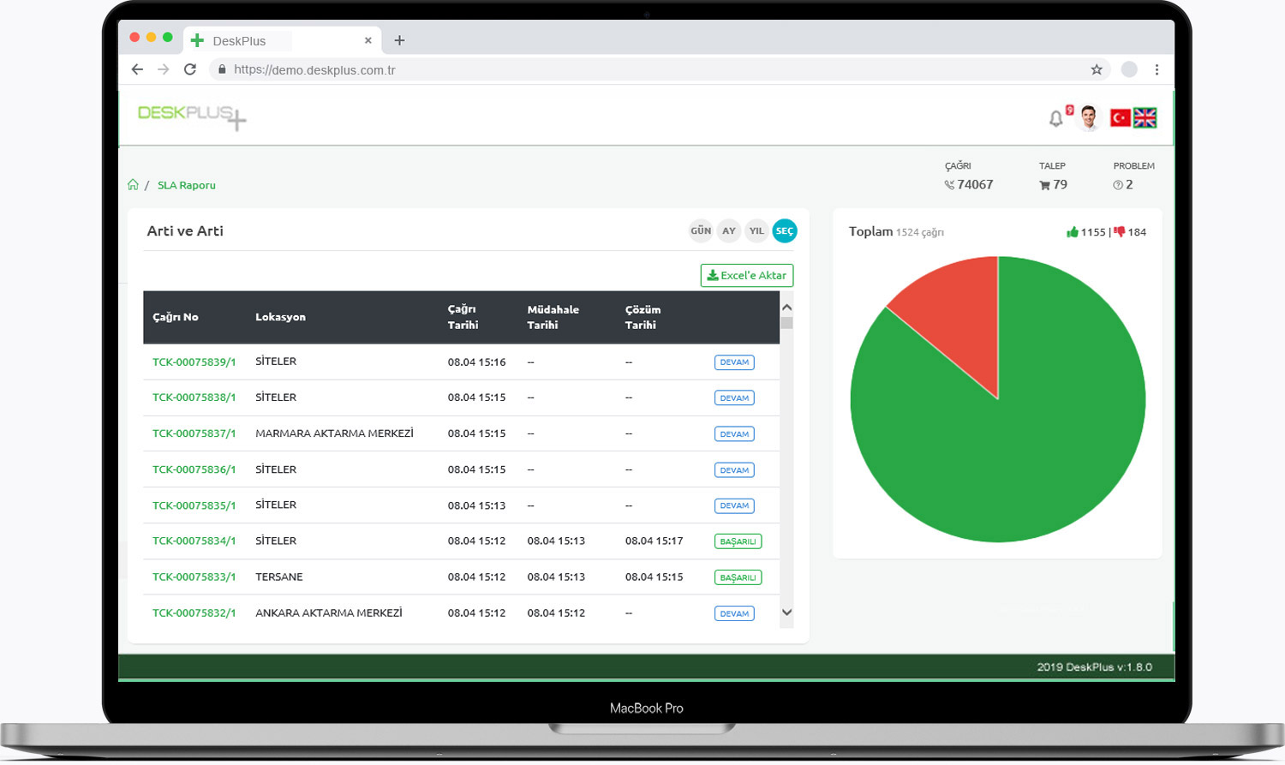1285x765 pixels.
Task: Sort by the Çözüm Tarihi column header
Action: [642, 317]
